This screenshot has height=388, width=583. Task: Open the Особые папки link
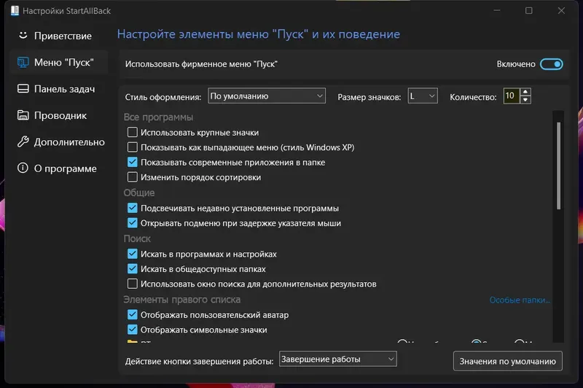(520, 300)
